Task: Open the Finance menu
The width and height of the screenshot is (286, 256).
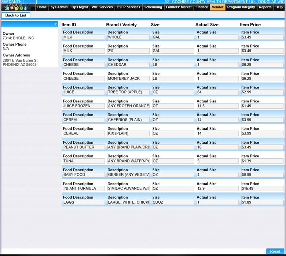Action: [x=202, y=7]
